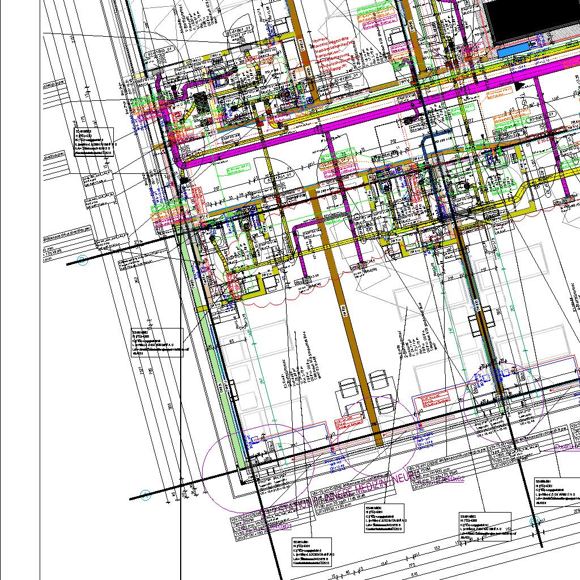Screen dimensions: 580x580
Task: Select the red Steckbeckenspüle note text block
Action: pos(336,55)
